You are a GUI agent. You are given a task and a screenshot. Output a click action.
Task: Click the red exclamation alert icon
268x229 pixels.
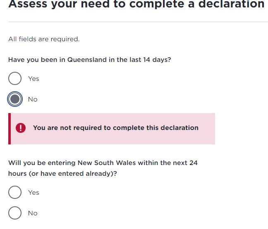pos(21,128)
